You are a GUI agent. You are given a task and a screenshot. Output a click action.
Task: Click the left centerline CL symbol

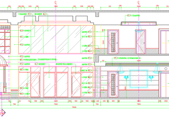coord(56,2)
